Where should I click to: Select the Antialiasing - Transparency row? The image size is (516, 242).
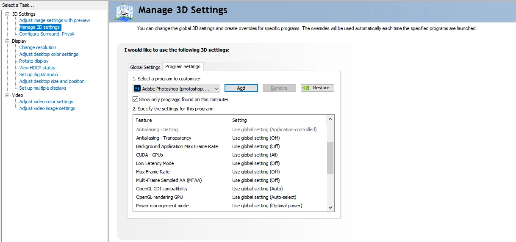[x=230, y=138]
